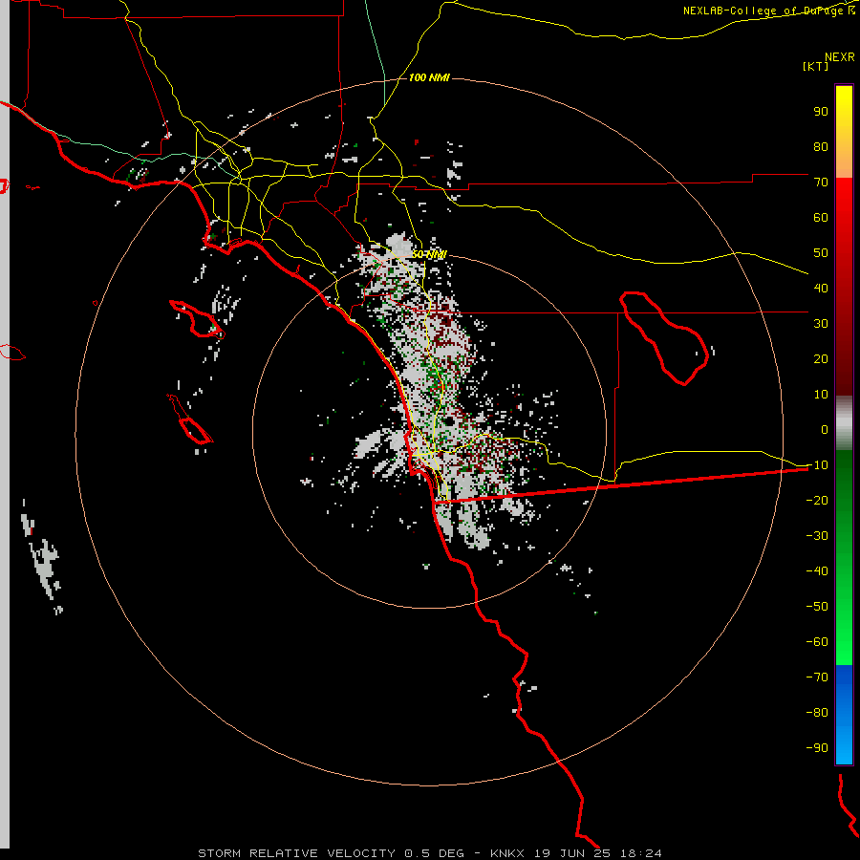Select the -80 knot scale label
The height and width of the screenshot is (860, 860).
tap(817, 713)
